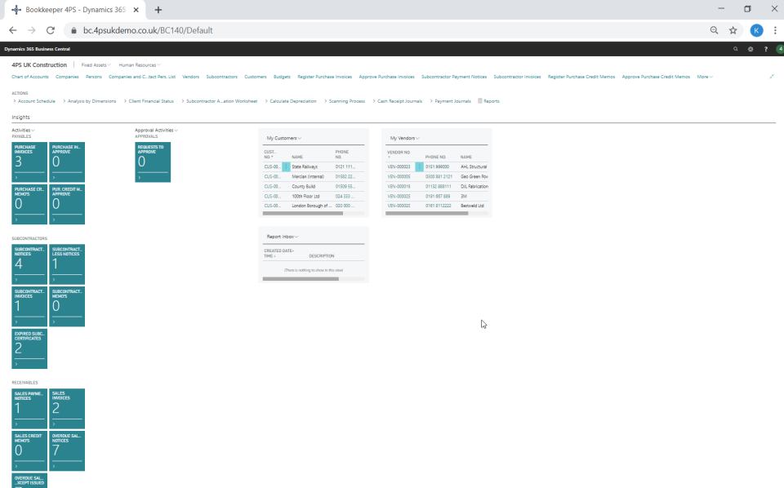Image resolution: width=784 pixels, height=488 pixels.
Task: Select the Personalize pencil icon
Action: click(771, 76)
